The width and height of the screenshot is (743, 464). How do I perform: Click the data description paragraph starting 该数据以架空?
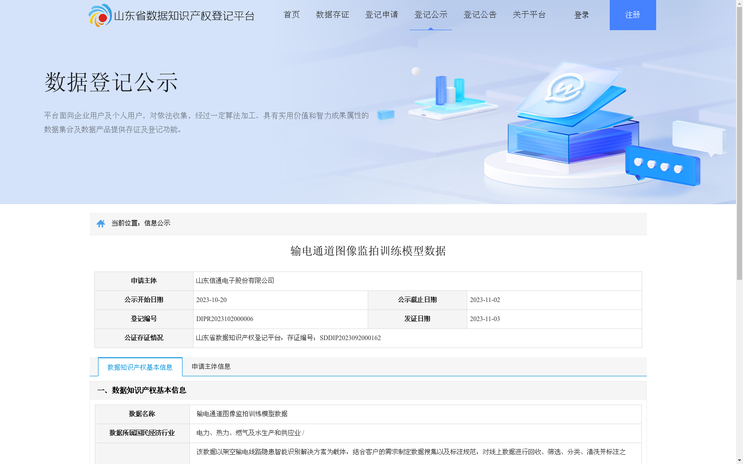(x=411, y=452)
